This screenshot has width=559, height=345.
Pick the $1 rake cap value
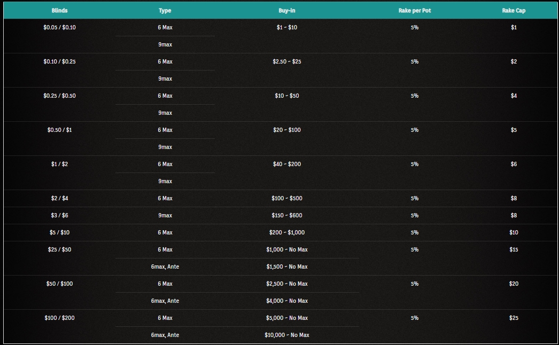(x=514, y=27)
